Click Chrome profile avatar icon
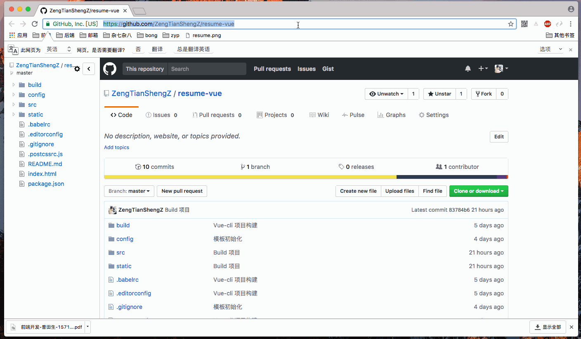 571,9
